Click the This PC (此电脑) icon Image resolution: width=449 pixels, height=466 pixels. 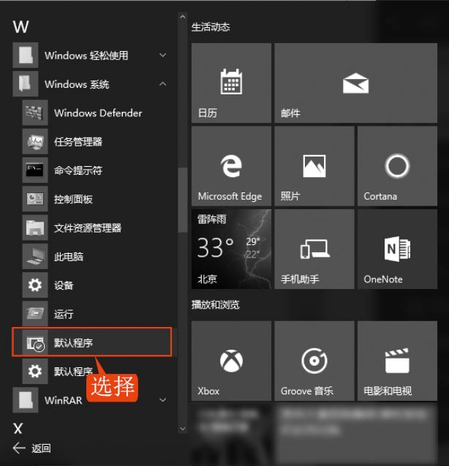tap(35, 257)
